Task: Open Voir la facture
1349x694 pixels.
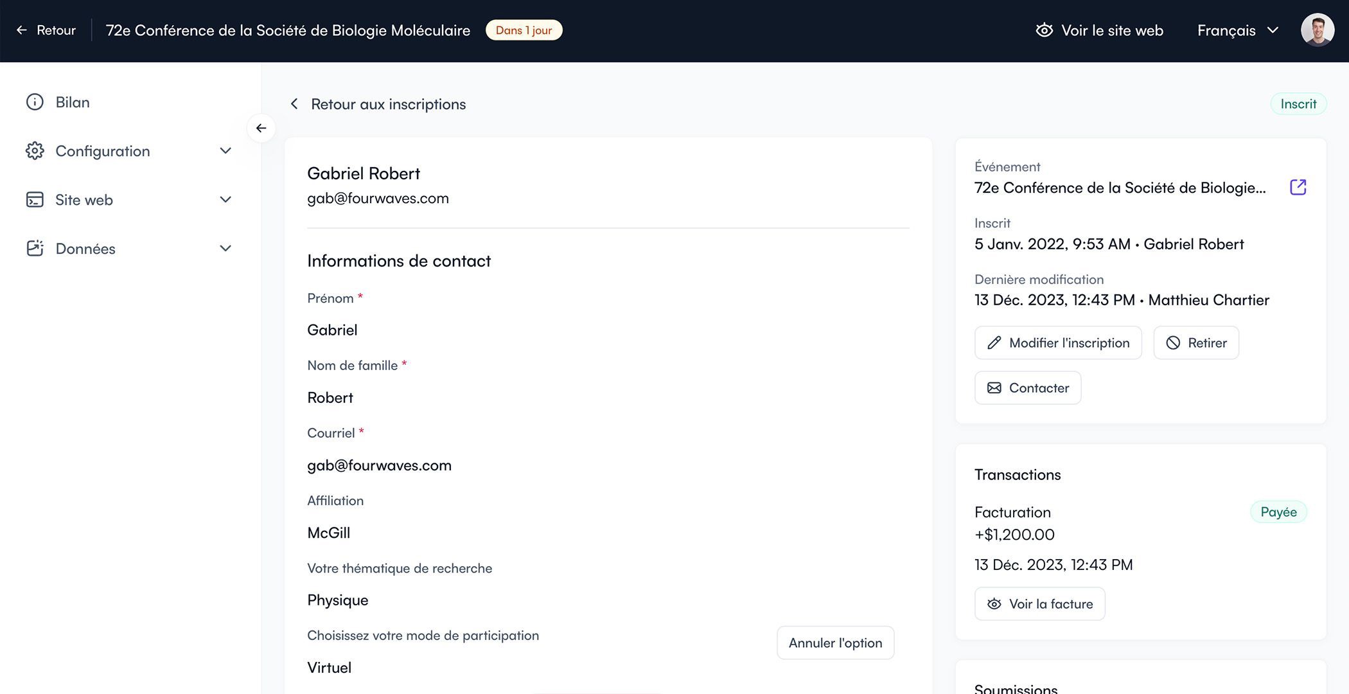Action: (1040, 603)
